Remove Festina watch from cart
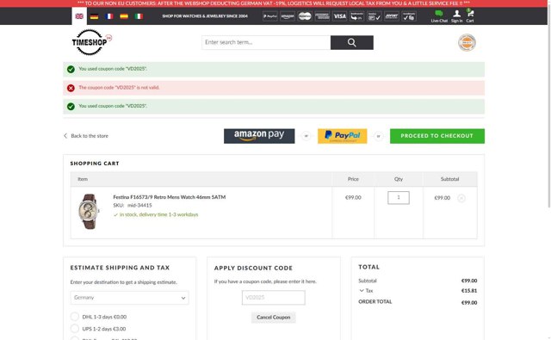The width and height of the screenshot is (551, 340). click(x=461, y=198)
